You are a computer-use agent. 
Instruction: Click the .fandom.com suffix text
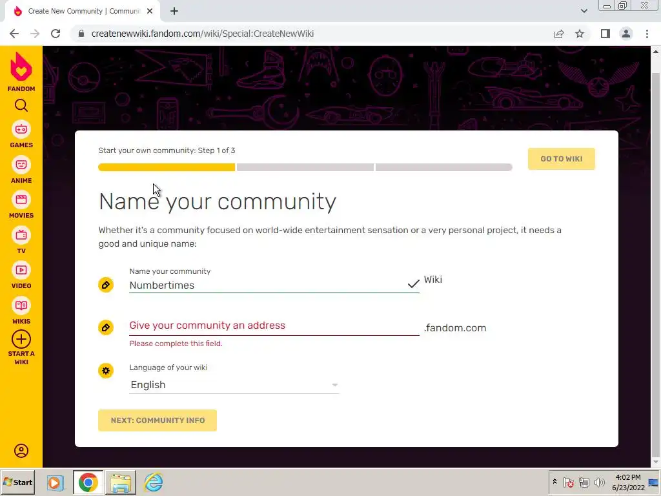pos(455,328)
